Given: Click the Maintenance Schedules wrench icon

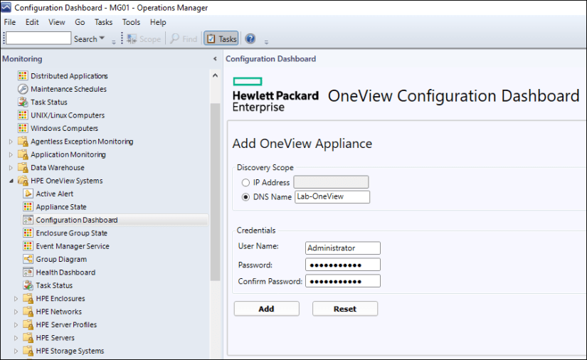Looking at the screenshot, I should [x=23, y=89].
